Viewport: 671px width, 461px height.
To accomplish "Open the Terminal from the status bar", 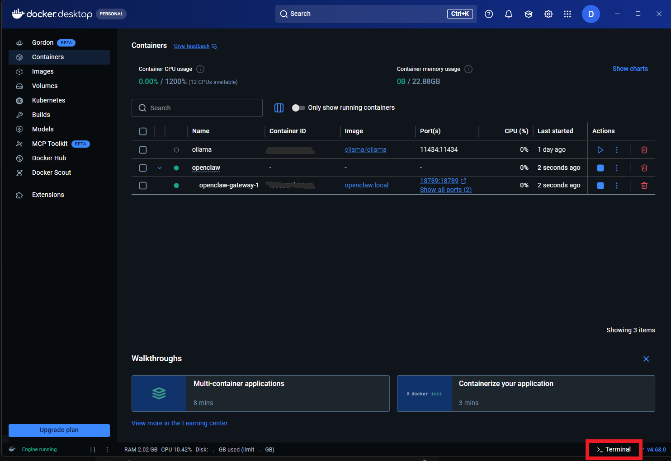I will click(x=614, y=450).
